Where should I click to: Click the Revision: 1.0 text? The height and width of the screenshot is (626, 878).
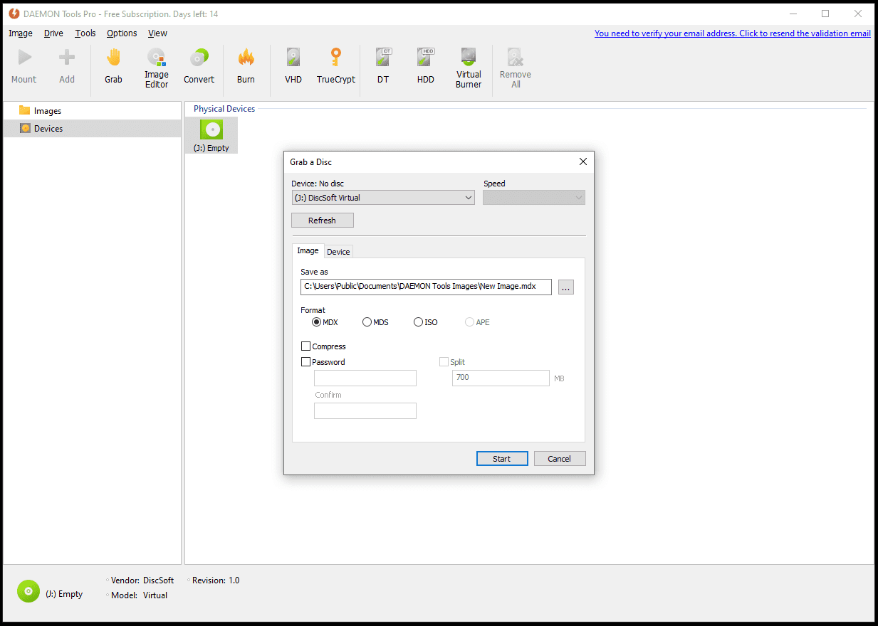(x=216, y=580)
